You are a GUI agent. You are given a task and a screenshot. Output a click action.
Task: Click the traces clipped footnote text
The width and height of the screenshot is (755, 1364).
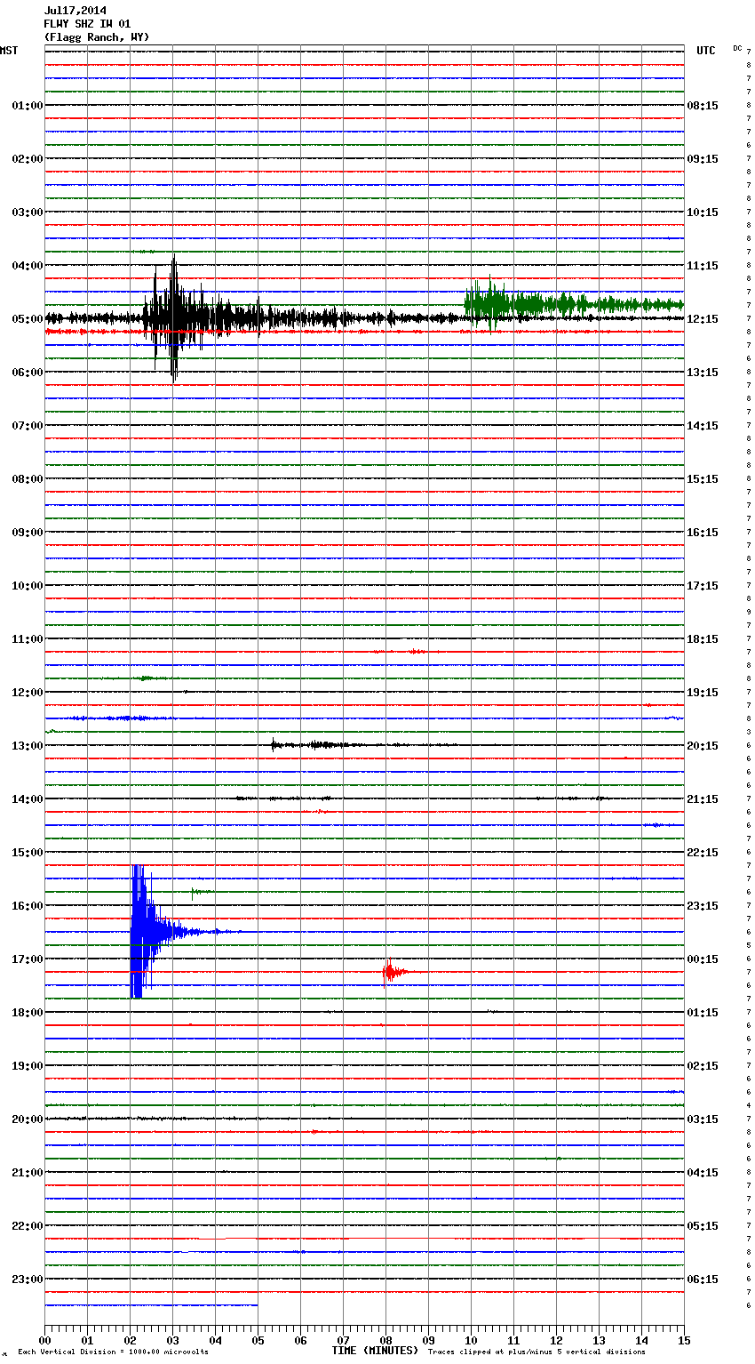536,1352
